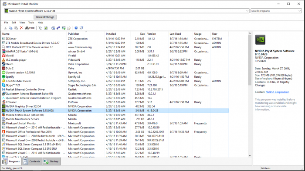Click the window with green dot toolbar icon
The height and width of the screenshot is (171, 305).
64,28
